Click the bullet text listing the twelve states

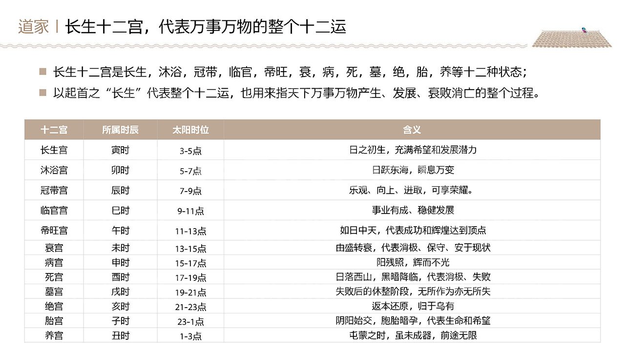pos(289,72)
